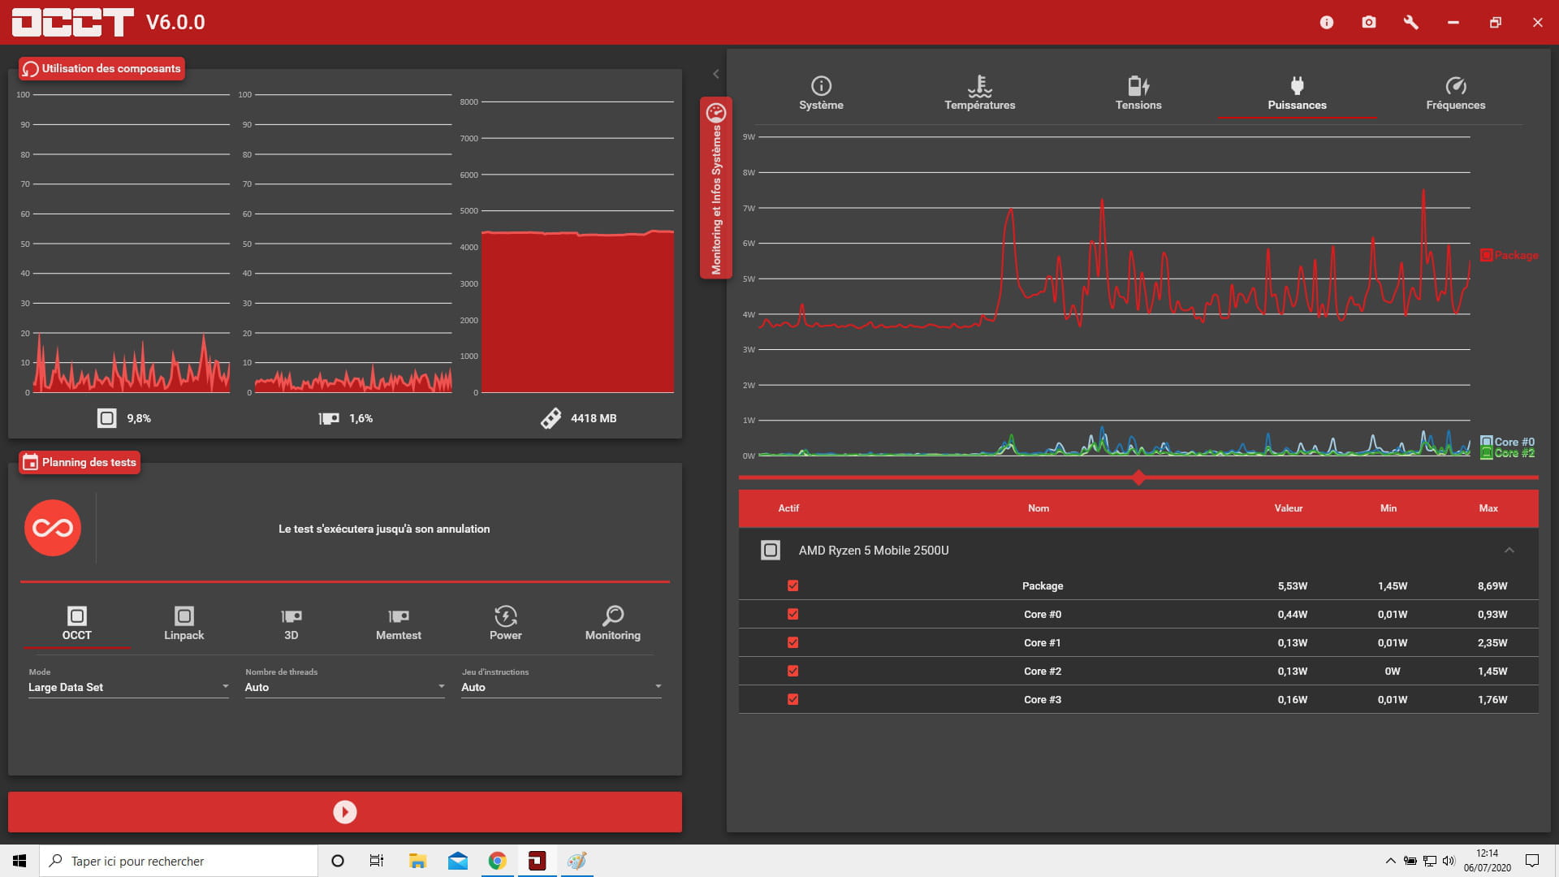Open Task View in the taskbar

point(377,861)
